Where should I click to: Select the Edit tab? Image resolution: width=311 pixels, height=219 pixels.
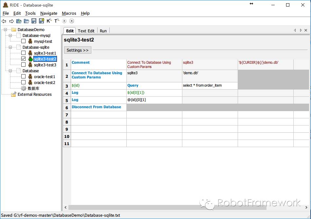click(70, 31)
